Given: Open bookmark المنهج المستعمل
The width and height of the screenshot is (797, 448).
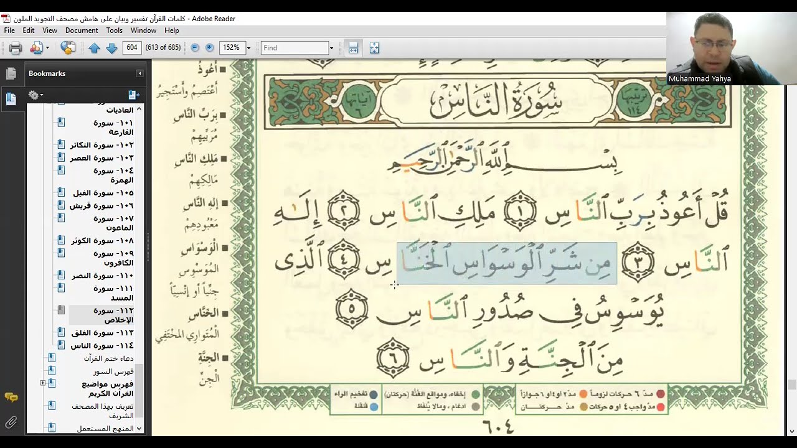Looking at the screenshot, I should pyautogui.click(x=105, y=429).
